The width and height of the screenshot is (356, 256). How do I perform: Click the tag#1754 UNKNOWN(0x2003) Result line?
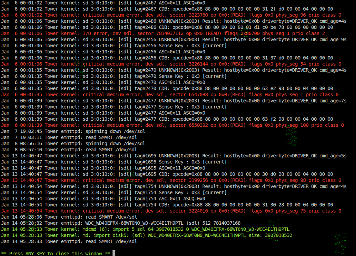(x=174, y=187)
